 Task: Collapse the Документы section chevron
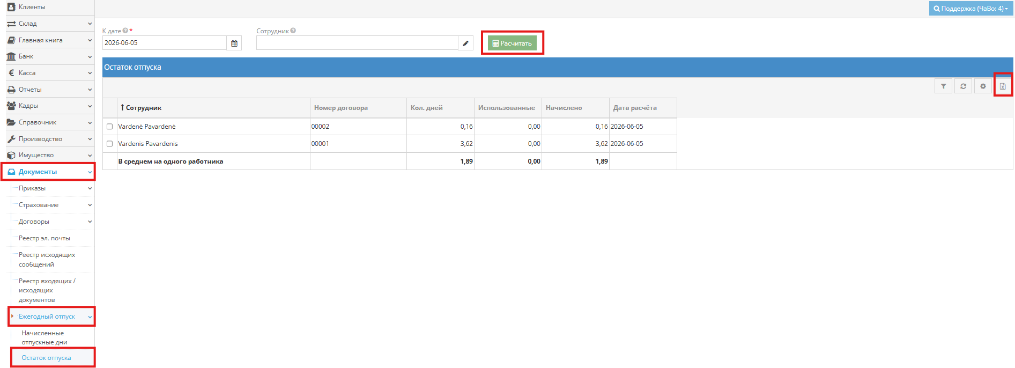tap(90, 172)
